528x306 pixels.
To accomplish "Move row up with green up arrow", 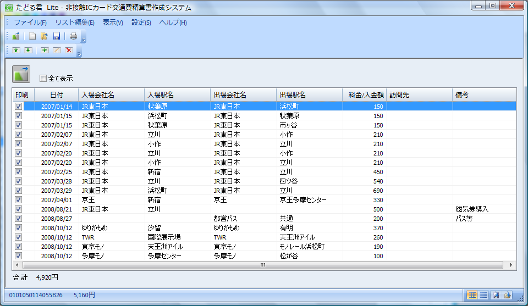I will pyautogui.click(x=16, y=51).
